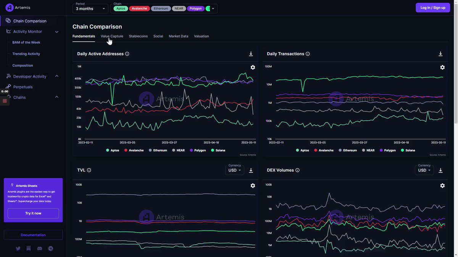Open the Daily Active Addresses chart settings gear
This screenshot has height=257, width=458.
point(253,67)
